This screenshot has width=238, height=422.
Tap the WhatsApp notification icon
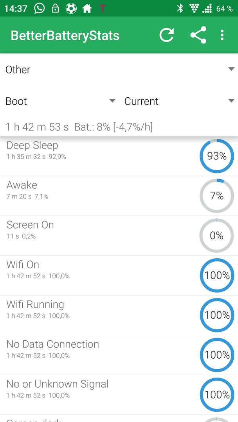click(40, 8)
